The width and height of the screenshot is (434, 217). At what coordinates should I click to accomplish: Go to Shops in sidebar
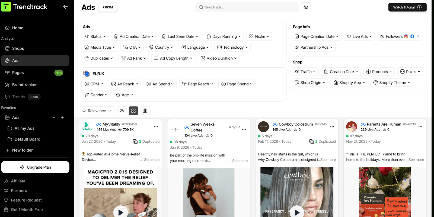35,48
